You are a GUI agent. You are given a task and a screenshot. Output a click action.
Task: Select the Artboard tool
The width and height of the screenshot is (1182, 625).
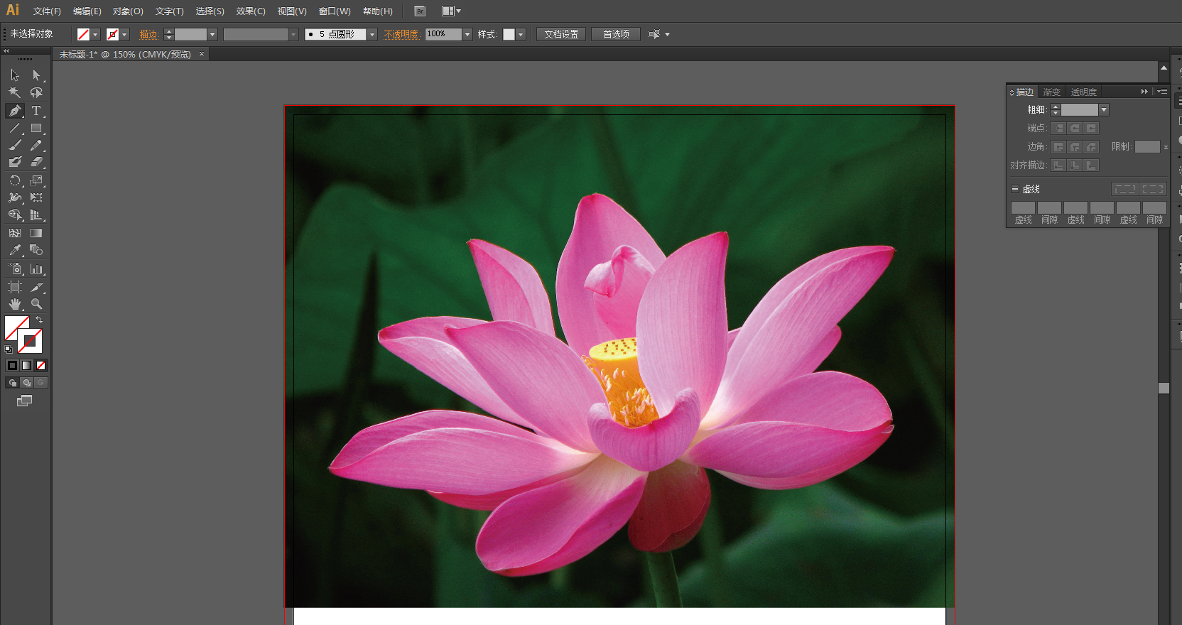15,287
